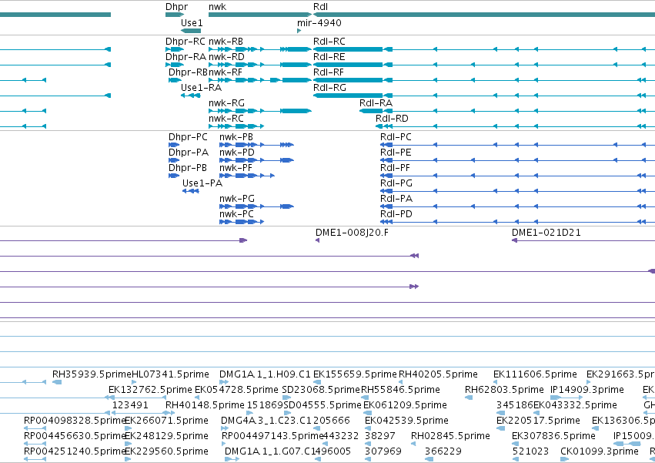Click the thick teal nwk gene bar

click(260, 15)
